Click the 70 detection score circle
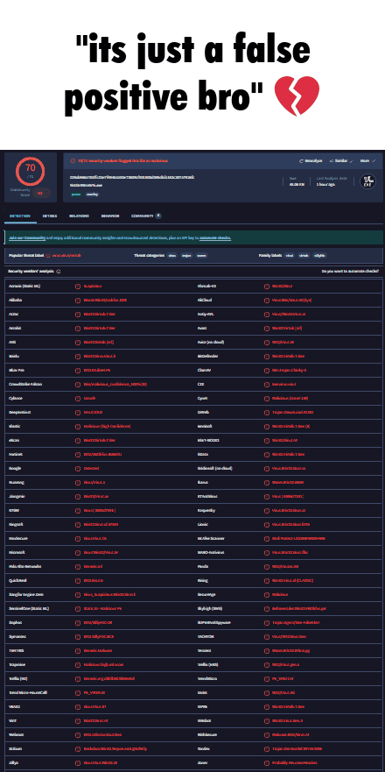Screen dimensions: 385x772 [30, 170]
